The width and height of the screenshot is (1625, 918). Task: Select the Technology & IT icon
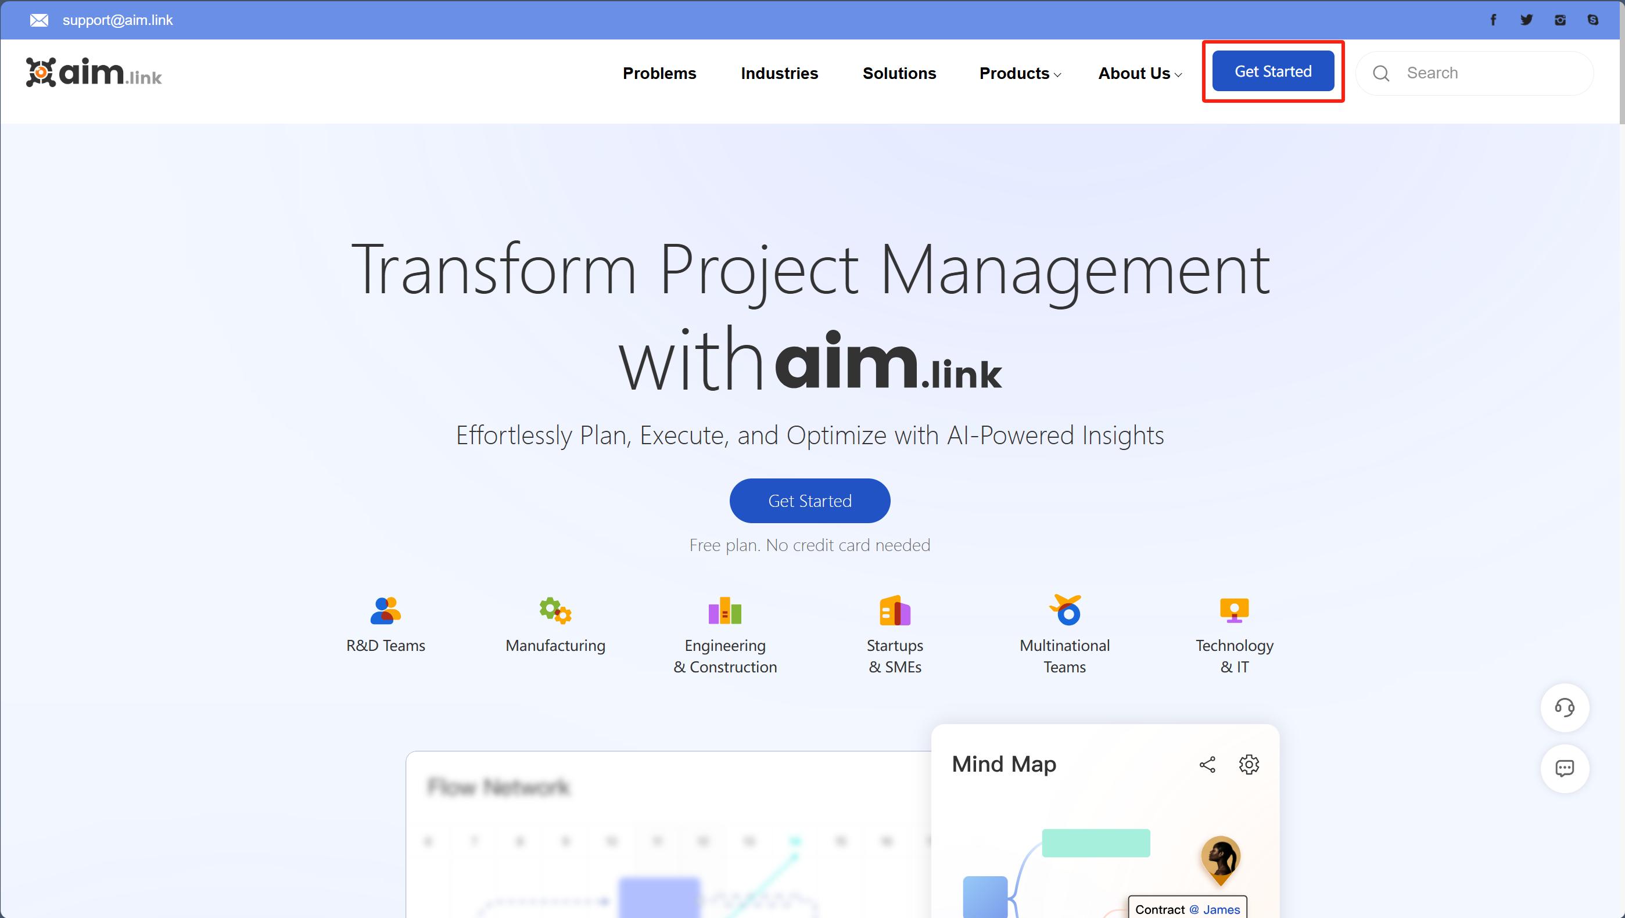1234,610
